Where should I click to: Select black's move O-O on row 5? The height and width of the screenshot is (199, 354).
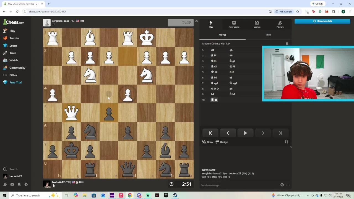click(x=232, y=72)
